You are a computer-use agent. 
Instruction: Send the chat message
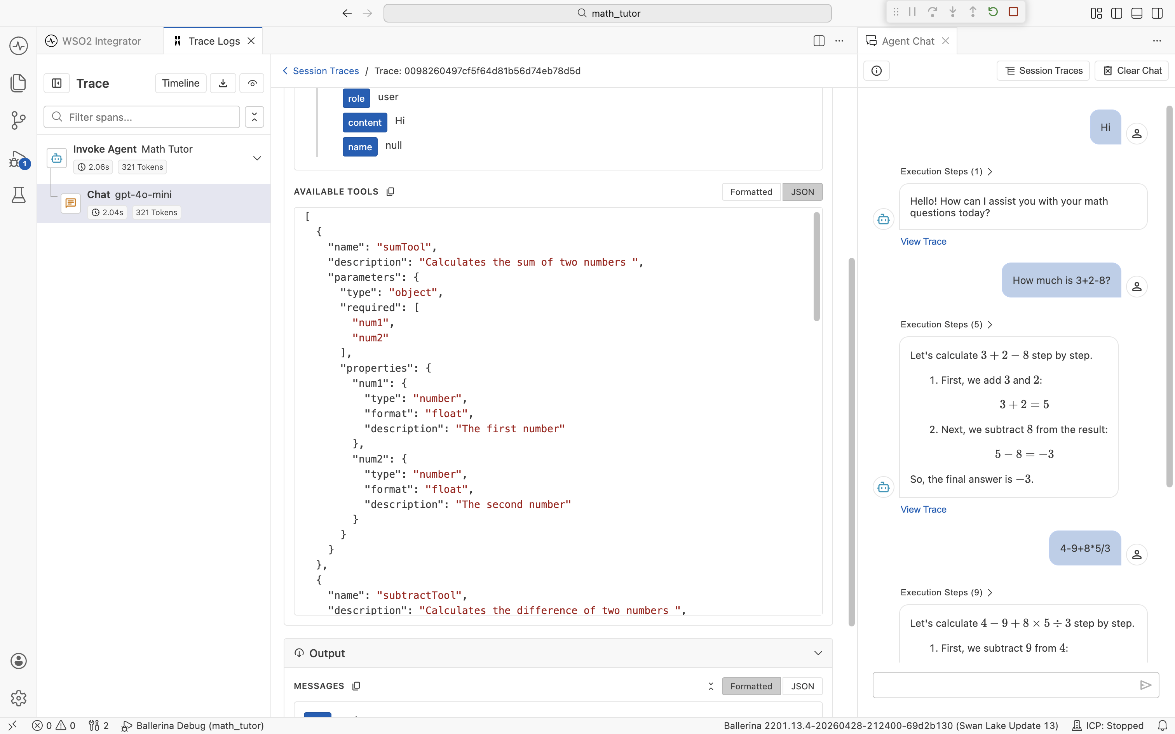click(x=1145, y=685)
